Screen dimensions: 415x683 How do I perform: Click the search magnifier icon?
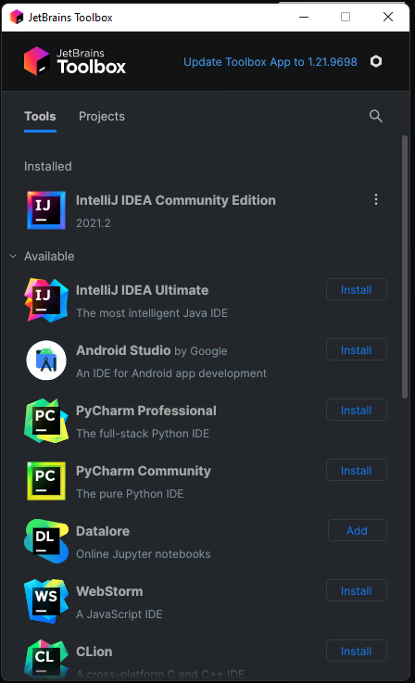click(x=376, y=116)
